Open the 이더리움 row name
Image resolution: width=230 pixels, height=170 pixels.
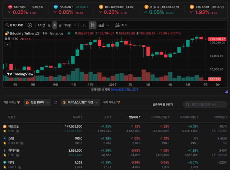click(14, 151)
